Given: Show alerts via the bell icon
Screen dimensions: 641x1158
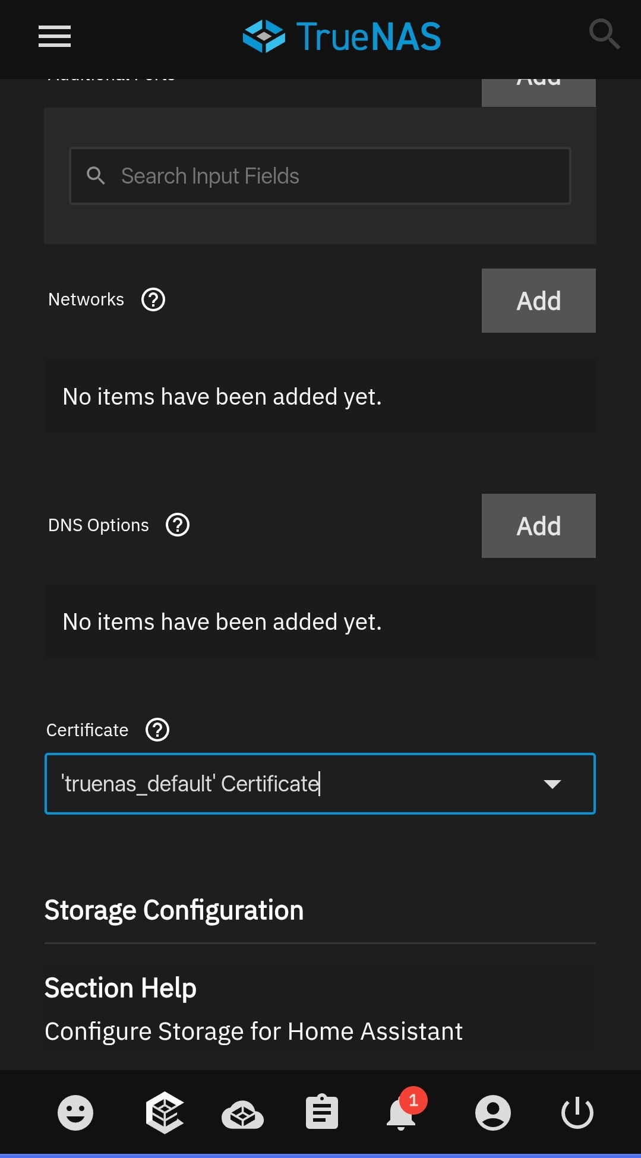Looking at the screenshot, I should click(x=402, y=1113).
